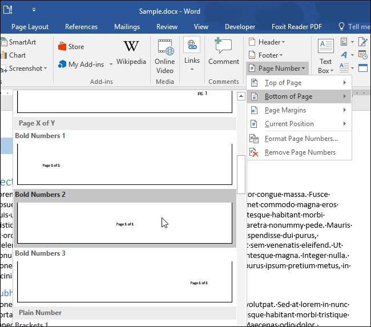Image resolution: width=371 pixels, height=327 pixels.
Task: Insert a new Comment
Action: pyautogui.click(x=224, y=51)
